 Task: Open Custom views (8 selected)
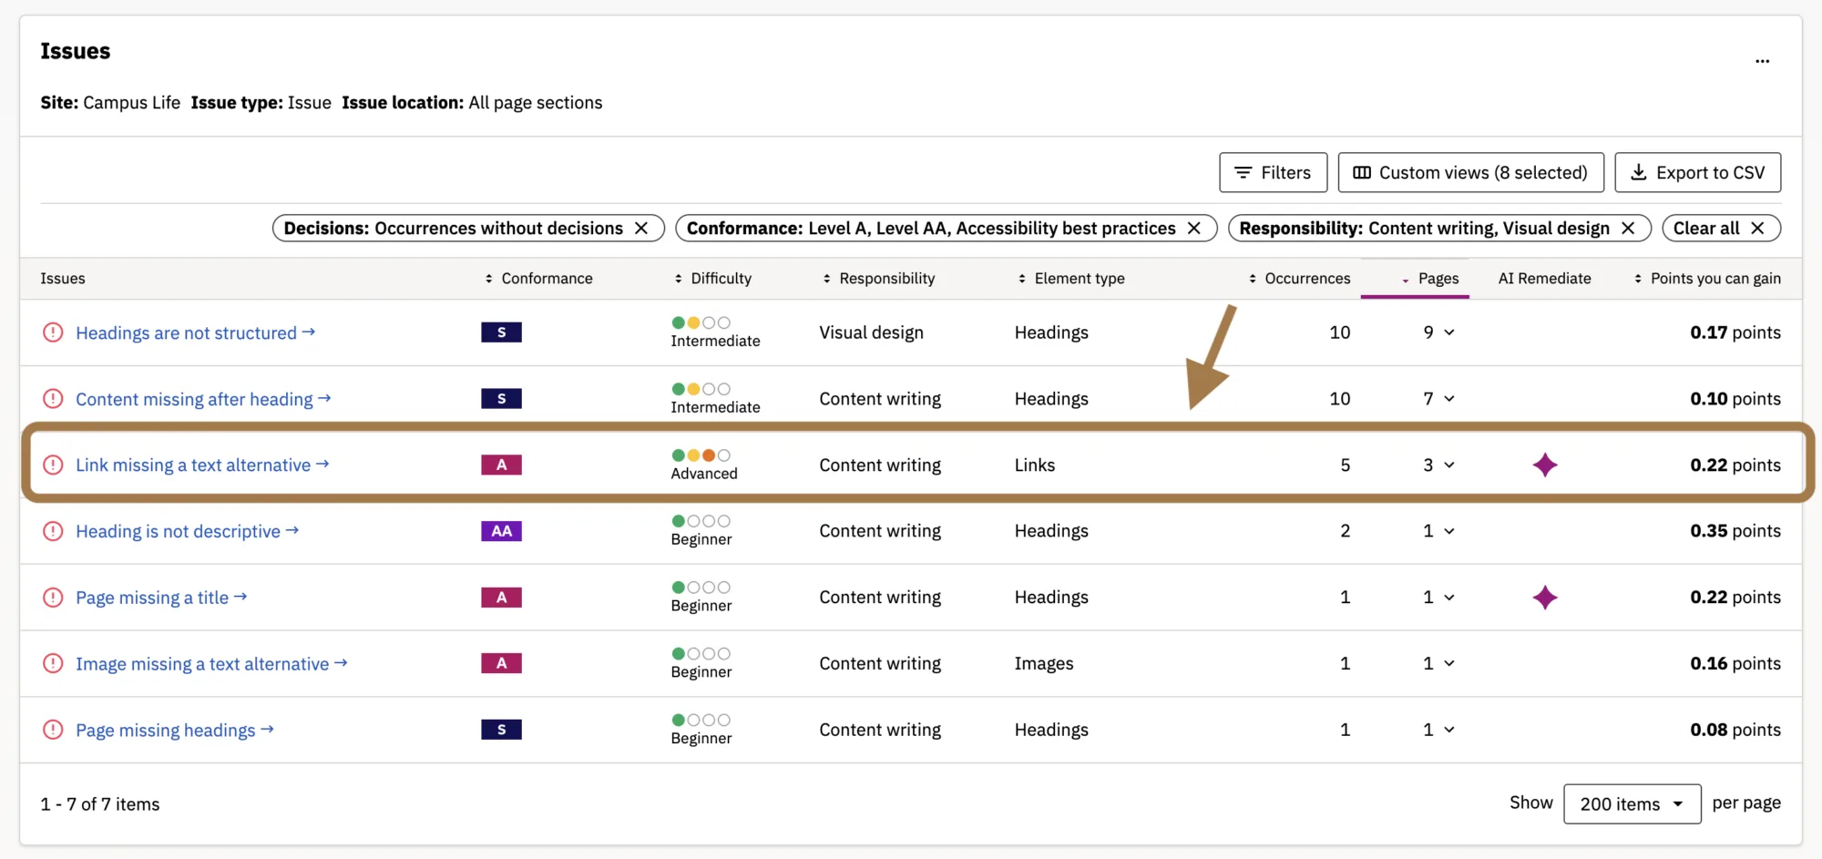[1470, 173]
